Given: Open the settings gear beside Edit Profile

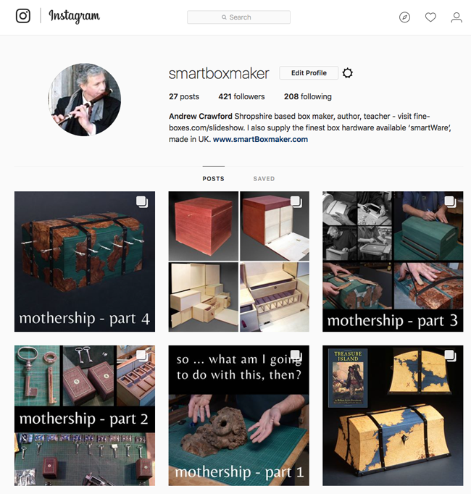Looking at the screenshot, I should (347, 73).
